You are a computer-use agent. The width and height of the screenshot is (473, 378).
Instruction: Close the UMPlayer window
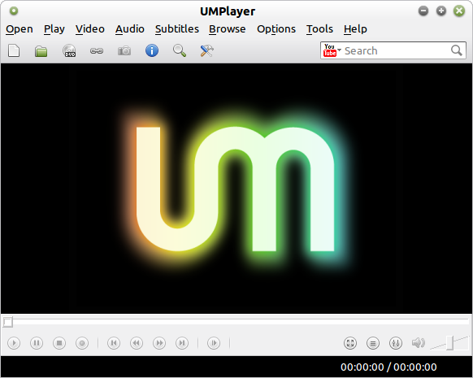(459, 11)
